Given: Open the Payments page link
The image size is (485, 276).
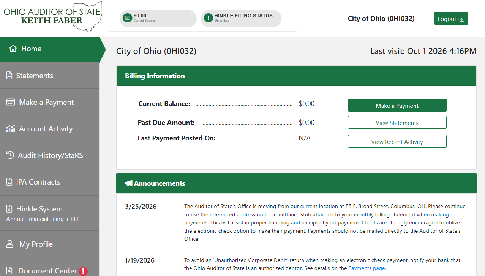Looking at the screenshot, I should [x=366, y=268].
